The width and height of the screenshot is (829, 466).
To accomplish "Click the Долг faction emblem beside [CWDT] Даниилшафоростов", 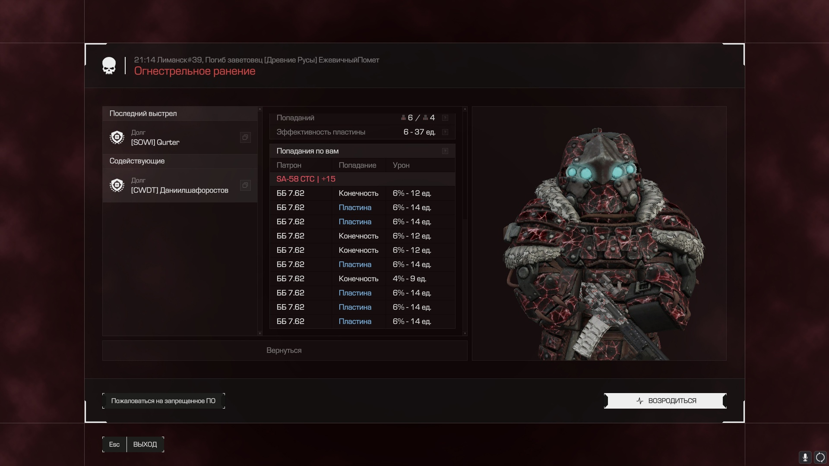I will click(x=117, y=186).
